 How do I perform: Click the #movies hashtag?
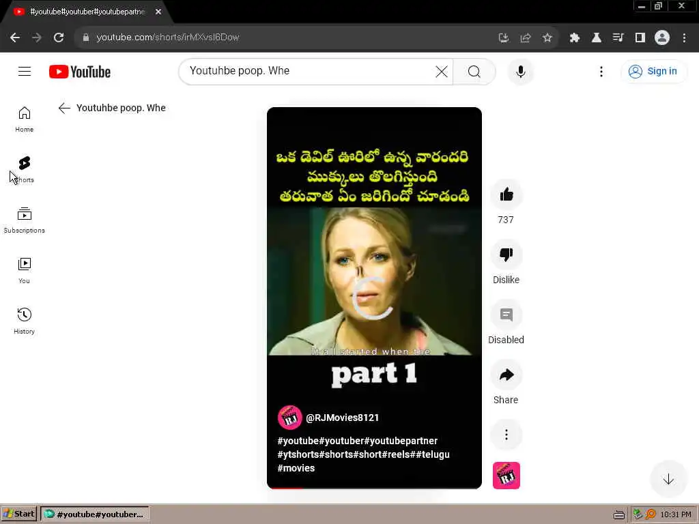pos(296,468)
